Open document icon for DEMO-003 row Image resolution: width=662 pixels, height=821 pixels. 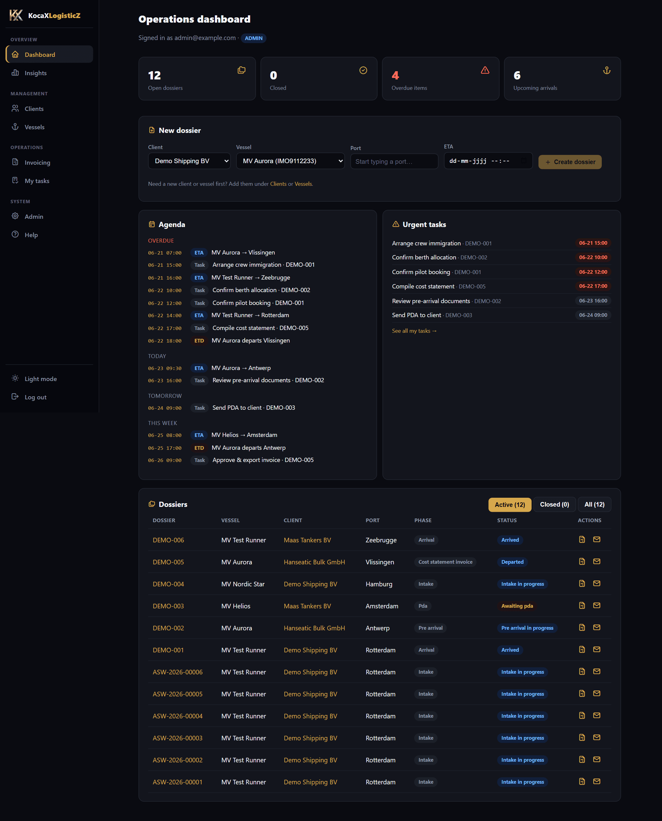(x=582, y=606)
